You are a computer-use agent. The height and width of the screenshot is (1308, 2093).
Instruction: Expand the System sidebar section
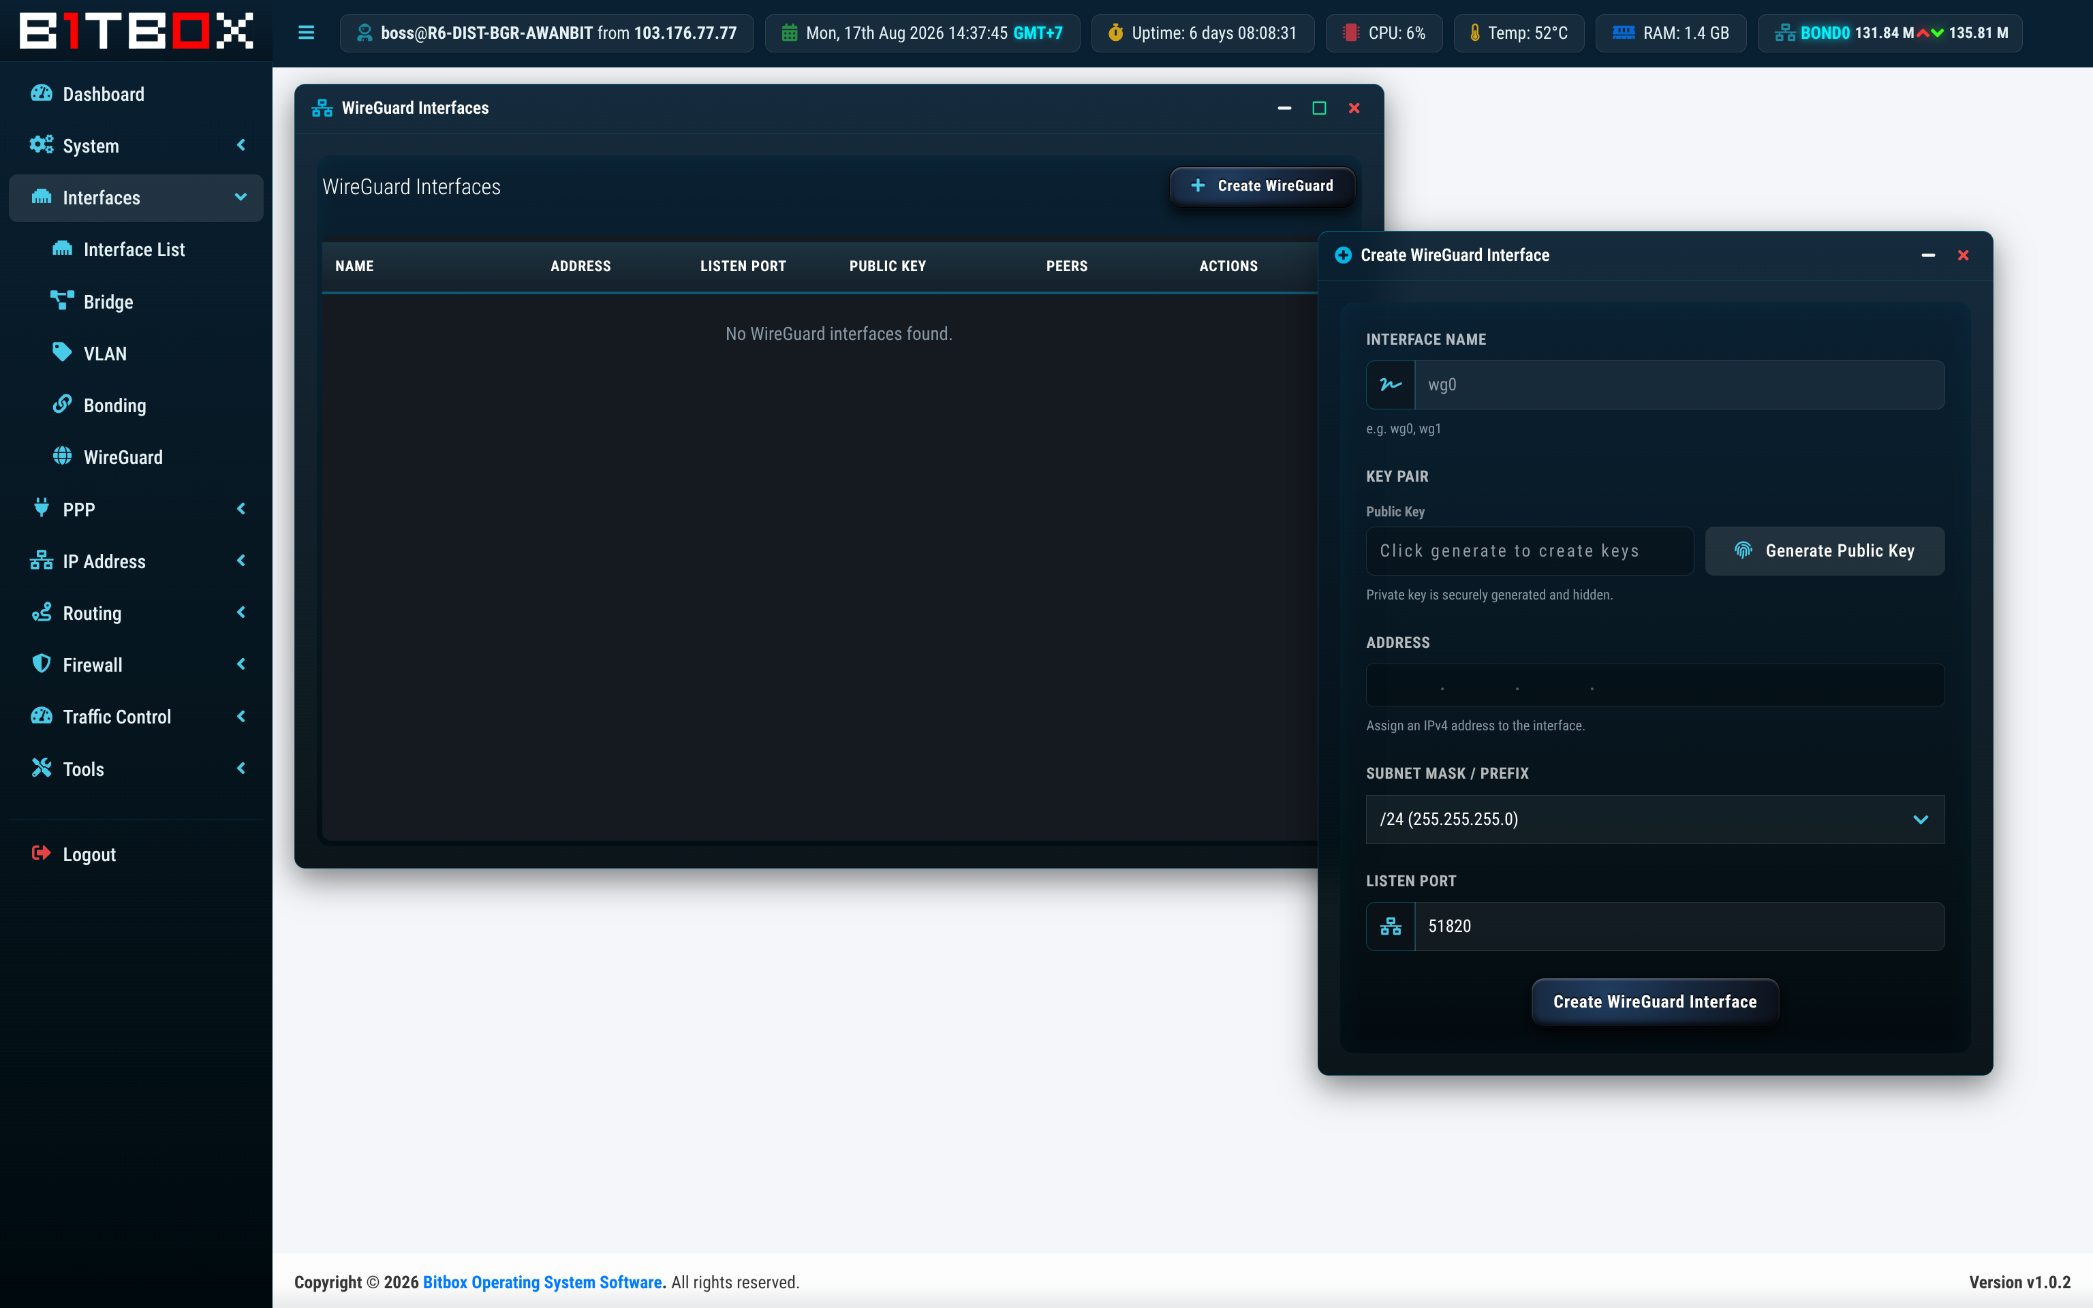tap(136, 146)
